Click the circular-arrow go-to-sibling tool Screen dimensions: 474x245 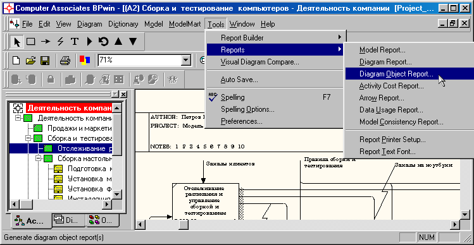coord(103,42)
